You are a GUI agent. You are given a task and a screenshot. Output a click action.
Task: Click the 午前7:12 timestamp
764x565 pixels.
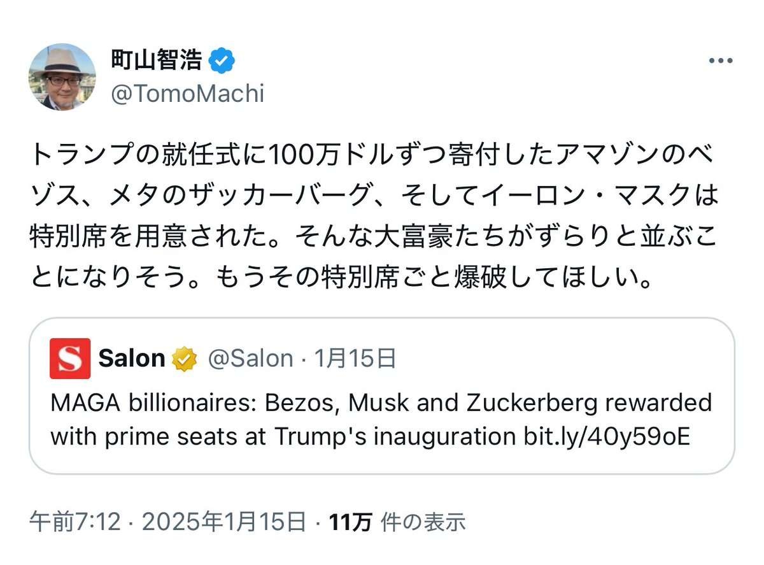[x=75, y=522]
